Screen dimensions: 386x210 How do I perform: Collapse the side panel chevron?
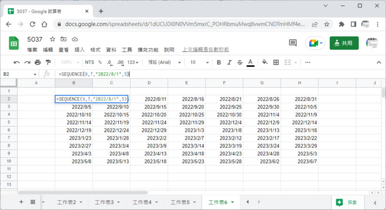[x=375, y=203]
